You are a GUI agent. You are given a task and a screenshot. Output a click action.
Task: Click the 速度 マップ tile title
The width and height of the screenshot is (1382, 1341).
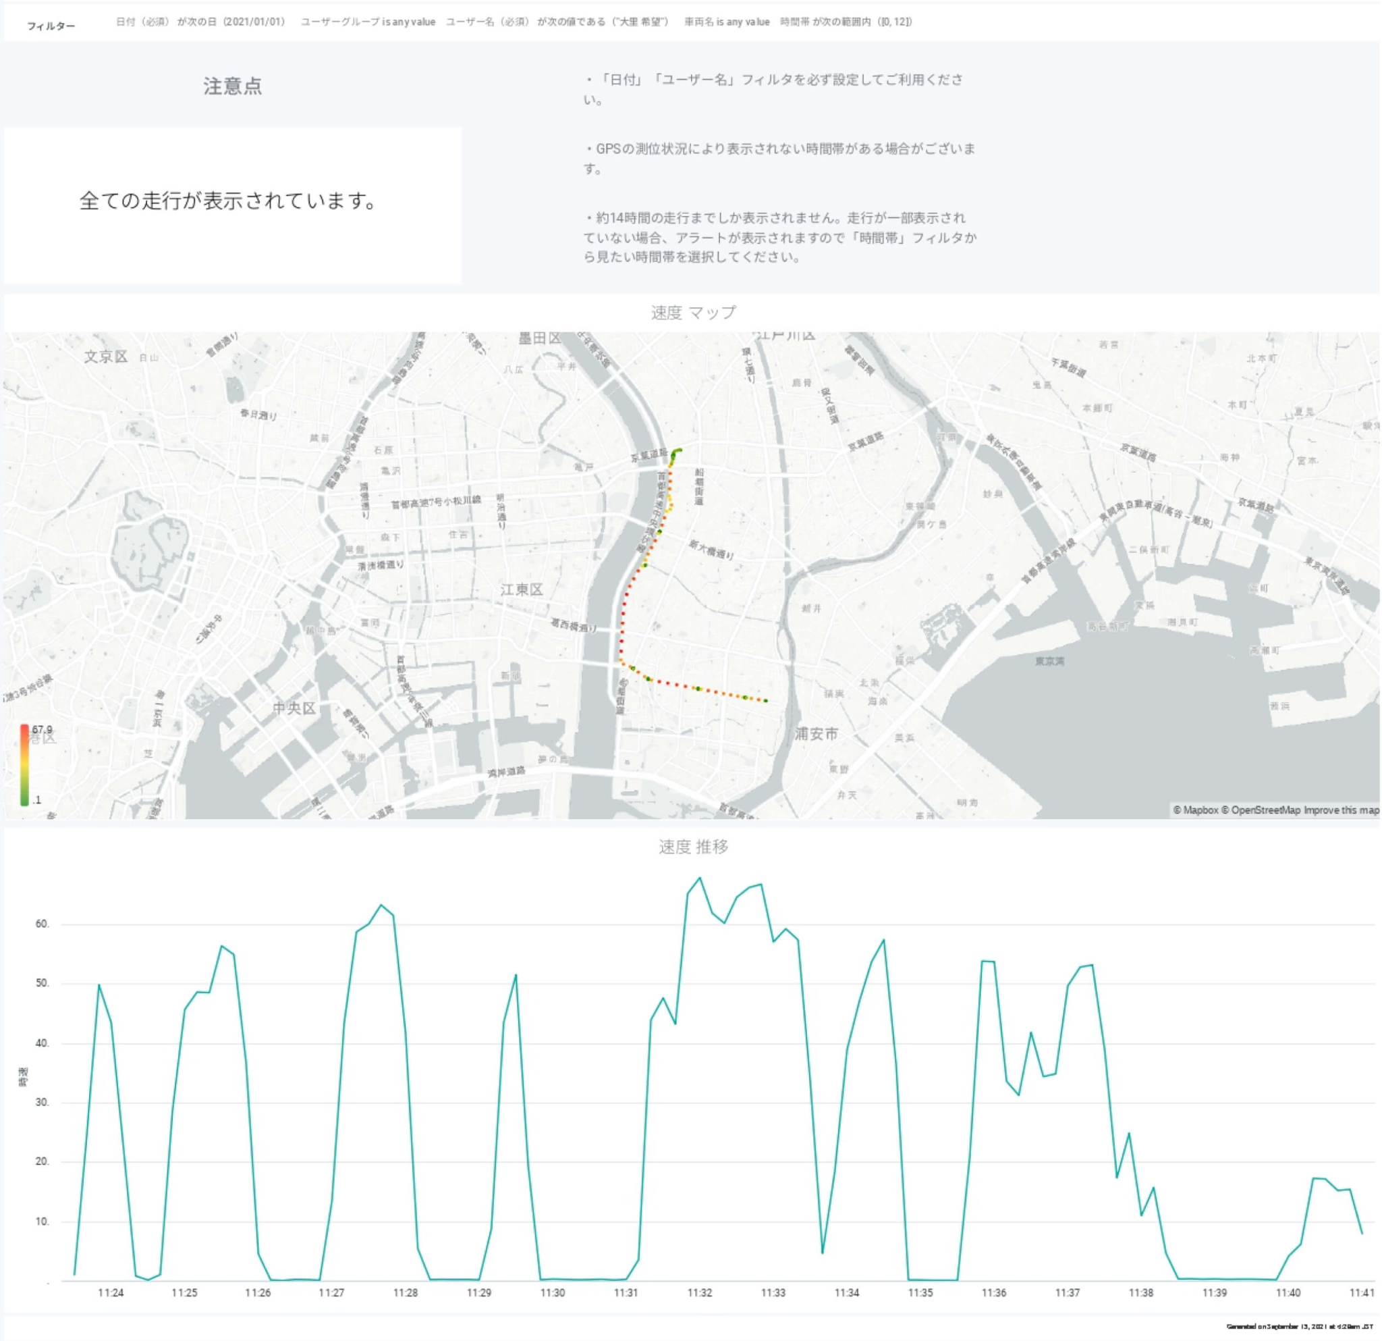pyautogui.click(x=693, y=313)
